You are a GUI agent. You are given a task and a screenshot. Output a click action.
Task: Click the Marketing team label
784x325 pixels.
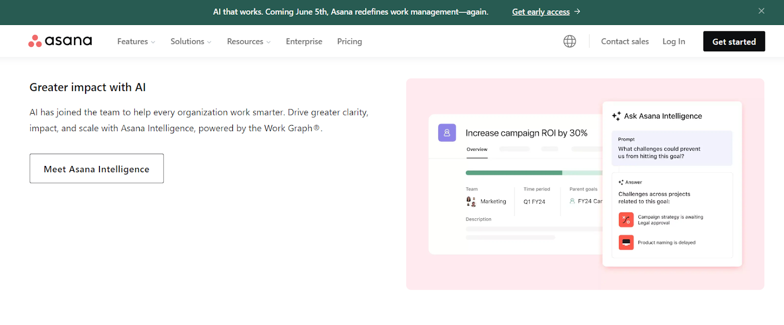click(493, 202)
